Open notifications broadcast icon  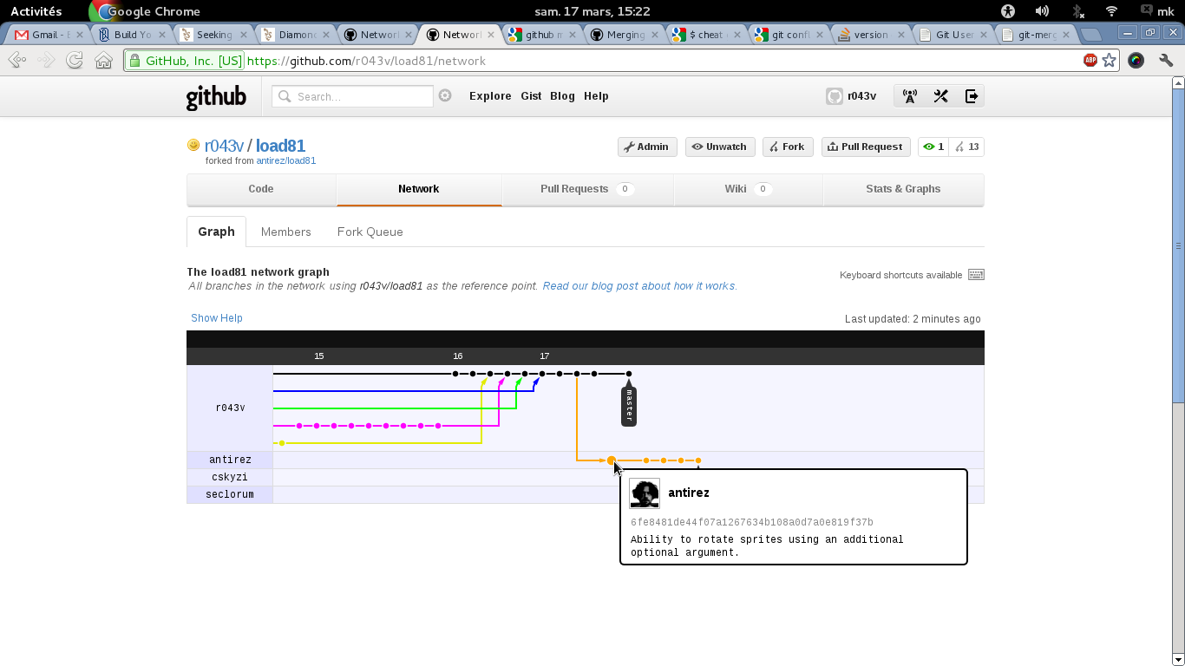tap(910, 96)
